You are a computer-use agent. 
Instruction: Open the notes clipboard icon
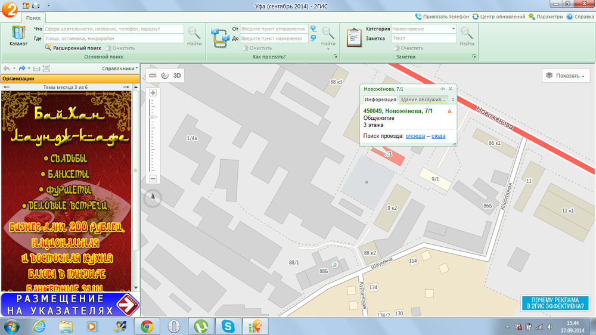coord(354,38)
